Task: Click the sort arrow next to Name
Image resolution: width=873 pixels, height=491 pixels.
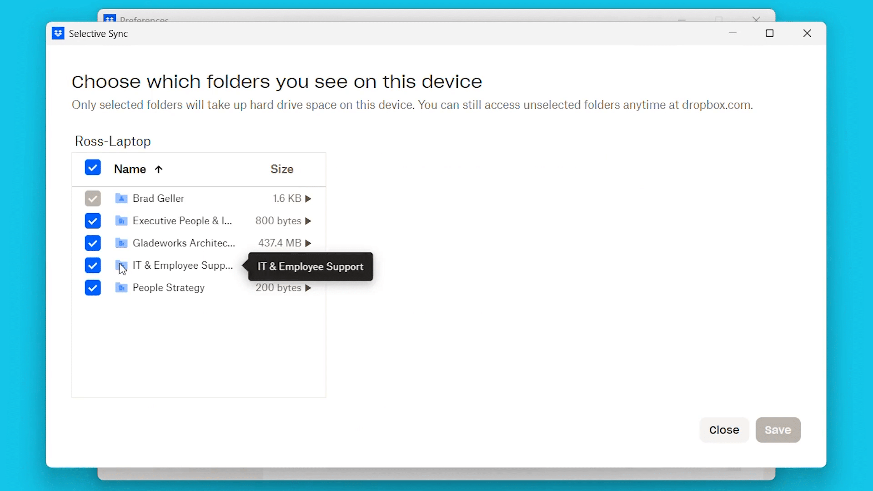Action: point(158,170)
